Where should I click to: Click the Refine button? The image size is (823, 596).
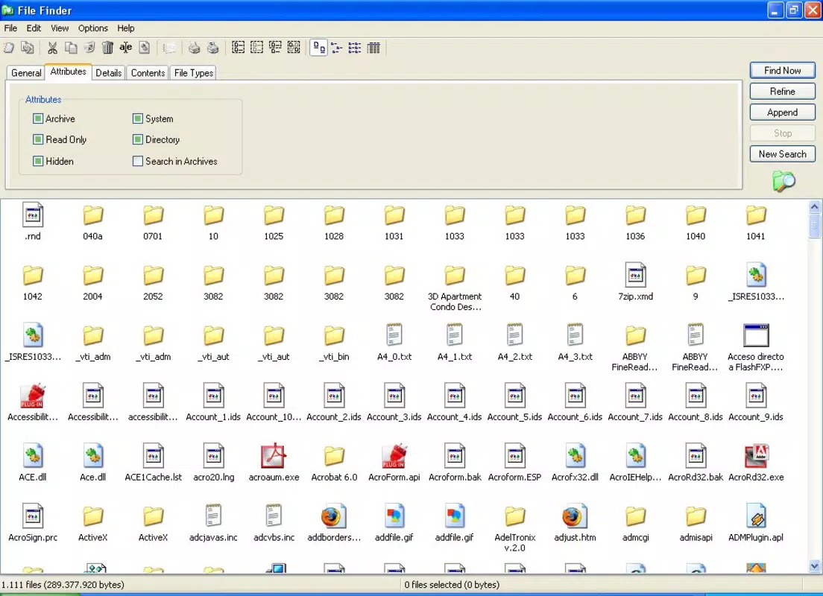click(x=783, y=92)
